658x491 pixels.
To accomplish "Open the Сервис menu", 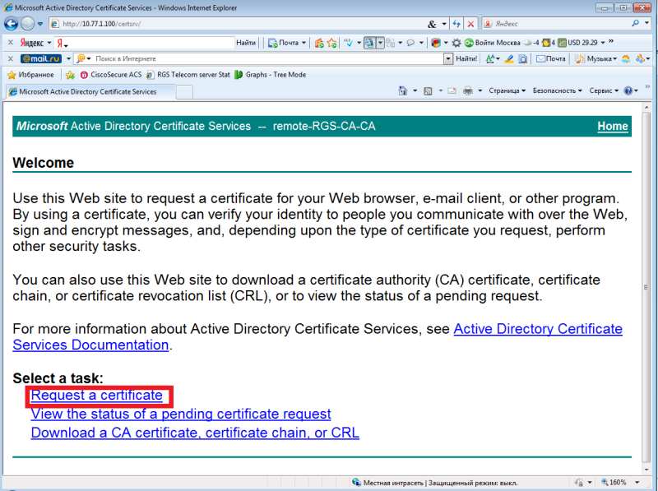I will [604, 90].
